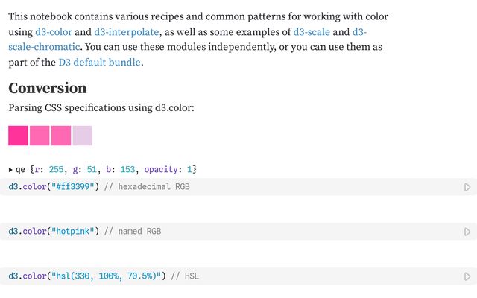Click the third pink swatch
This screenshot has height=298, width=477.
coord(61,136)
